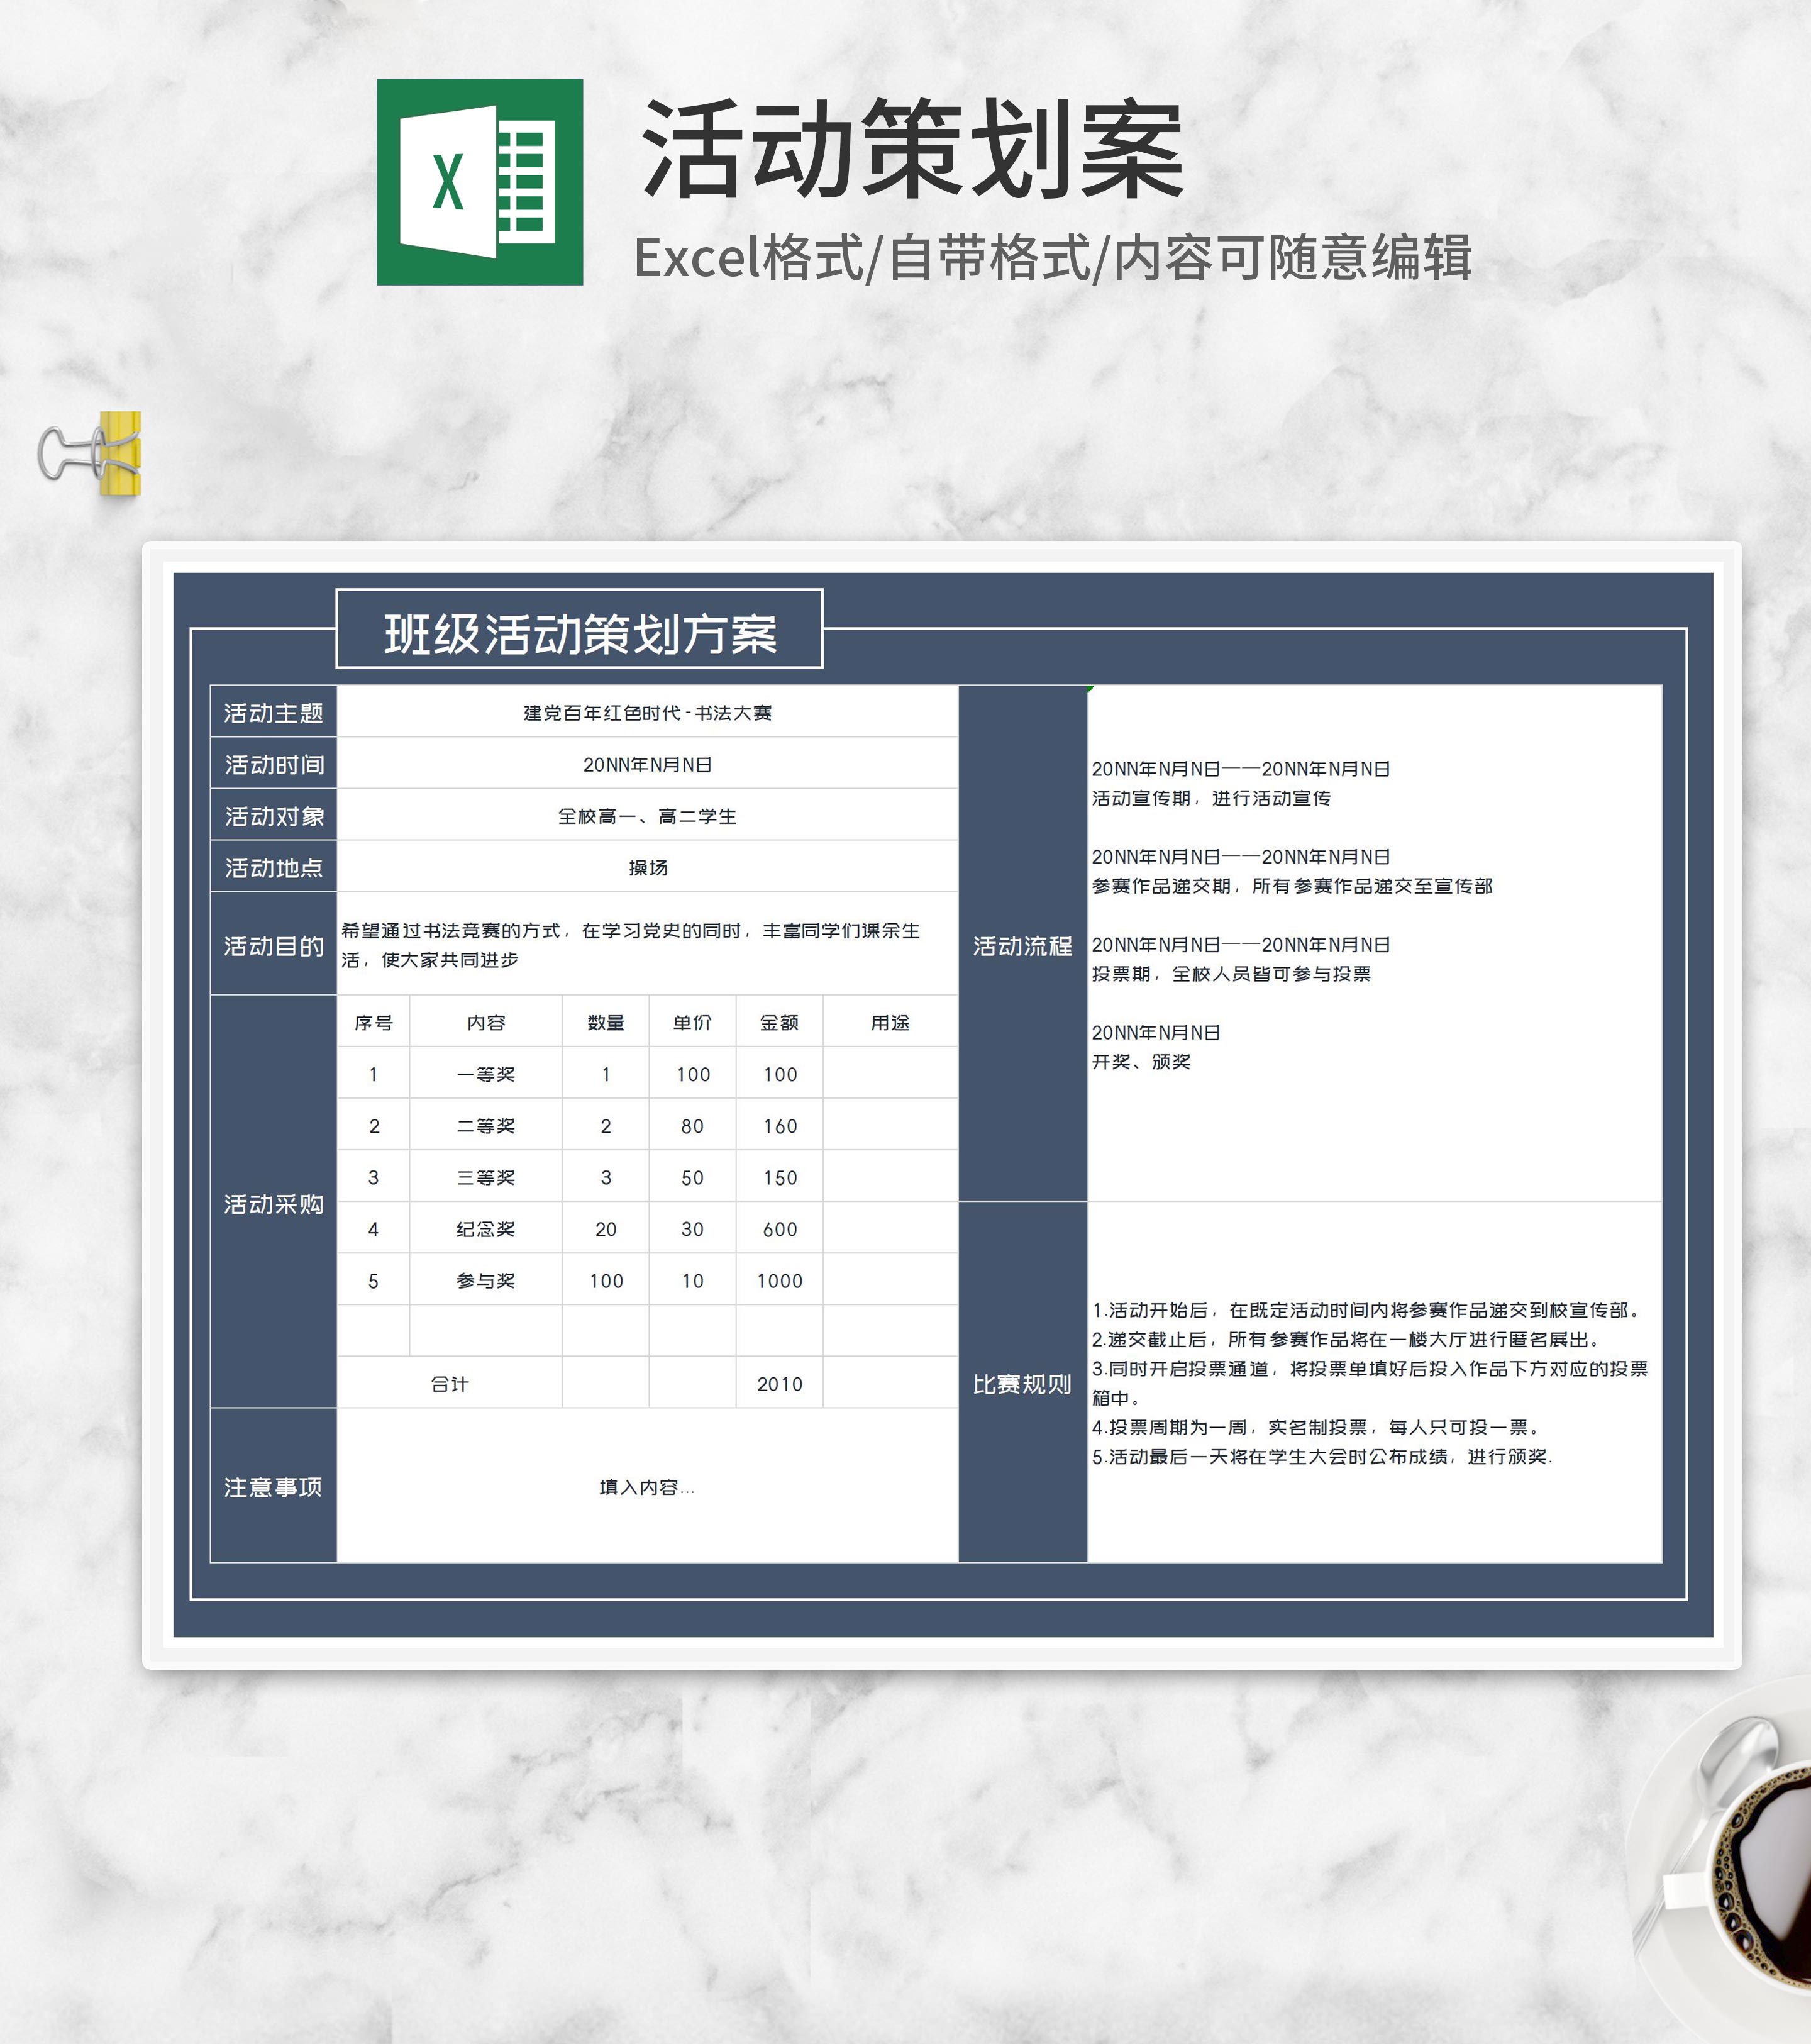The height and width of the screenshot is (2044, 1811).
Task: Click the 比赛规则 side label
Action: [x=1022, y=1384]
